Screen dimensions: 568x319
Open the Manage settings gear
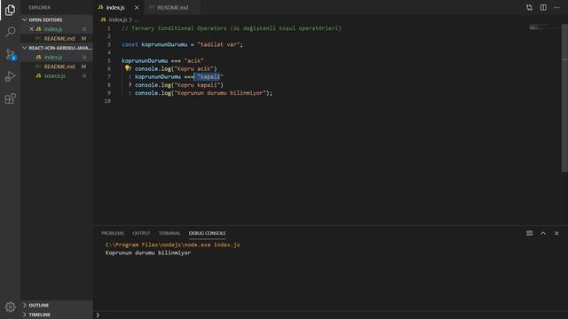pyautogui.click(x=10, y=307)
